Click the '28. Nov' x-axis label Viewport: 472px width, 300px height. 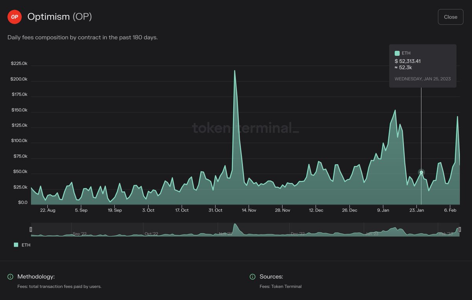click(282, 210)
